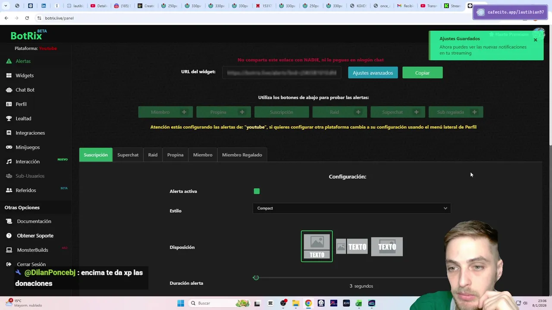The height and width of the screenshot is (310, 552).
Task: Click the MonsterBuilds computer icon
Action: pos(9,250)
